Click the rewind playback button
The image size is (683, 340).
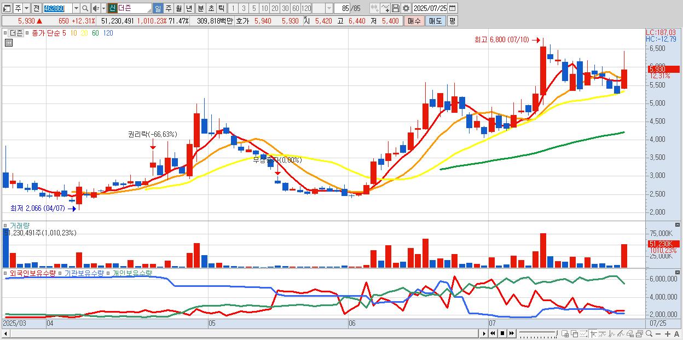point(493,333)
